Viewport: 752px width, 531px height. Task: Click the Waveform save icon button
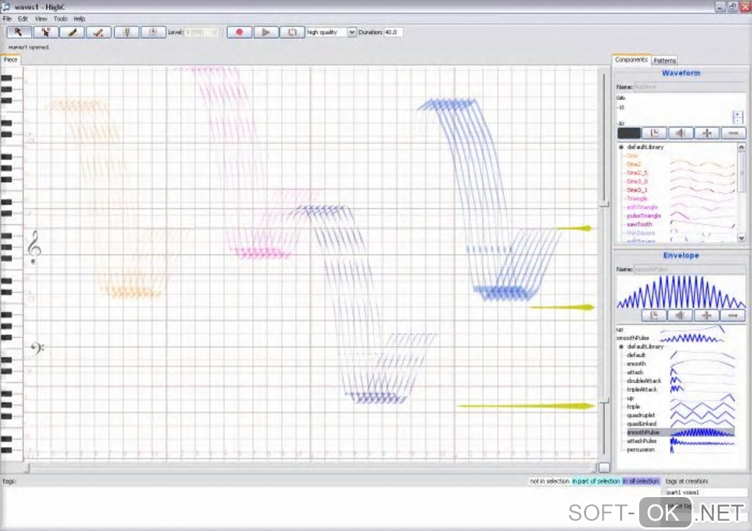coord(655,133)
